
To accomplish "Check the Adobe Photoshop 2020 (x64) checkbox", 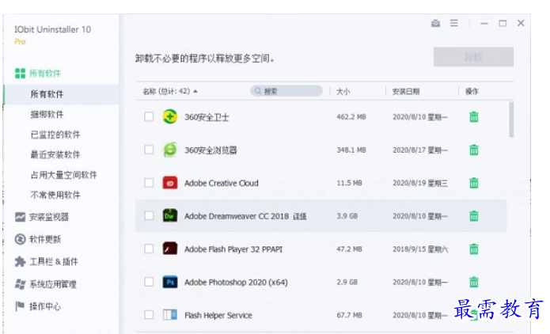I will coord(149,282).
